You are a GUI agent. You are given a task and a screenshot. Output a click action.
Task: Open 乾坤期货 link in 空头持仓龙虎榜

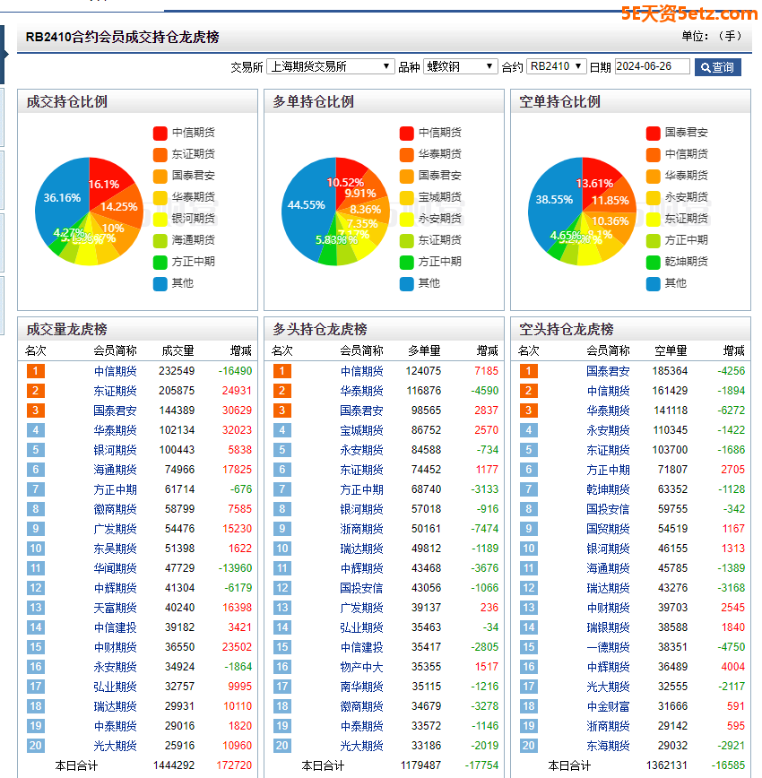pyautogui.click(x=608, y=489)
